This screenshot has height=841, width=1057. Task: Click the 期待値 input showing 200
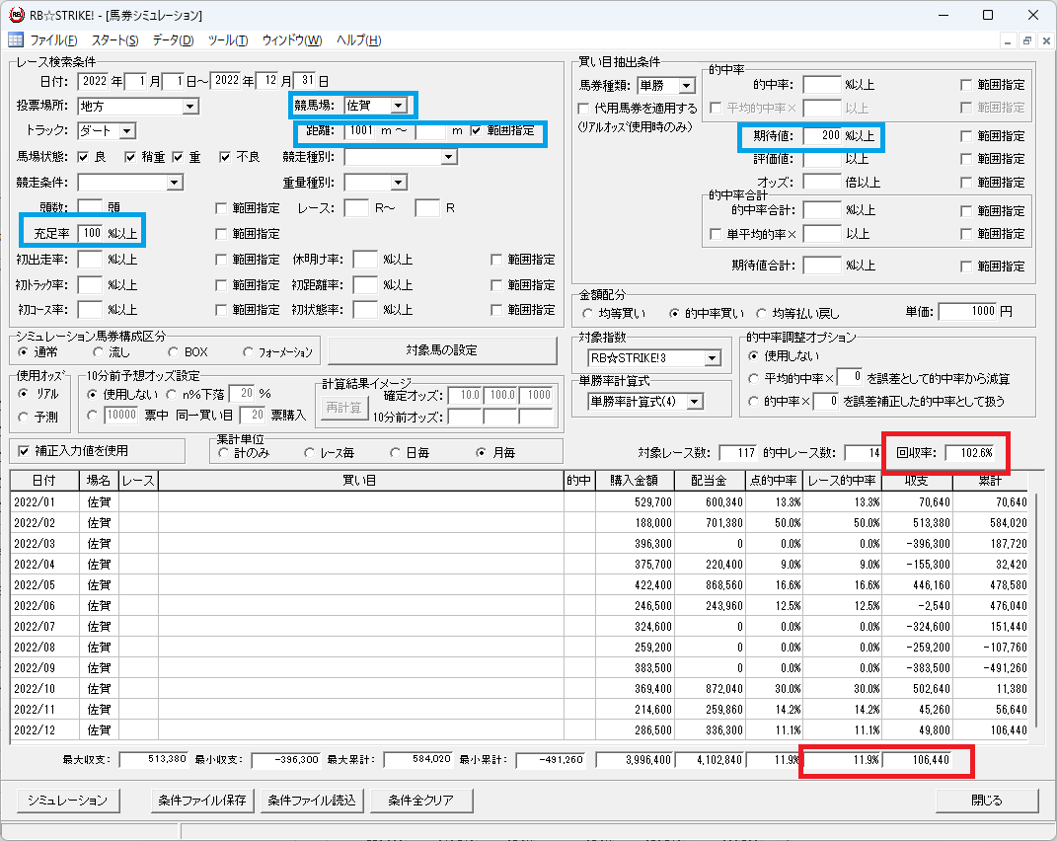tap(822, 135)
